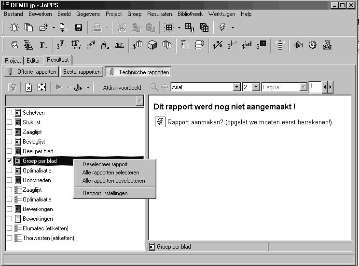Click the drill spindle icon at toolbar end

click(327, 45)
